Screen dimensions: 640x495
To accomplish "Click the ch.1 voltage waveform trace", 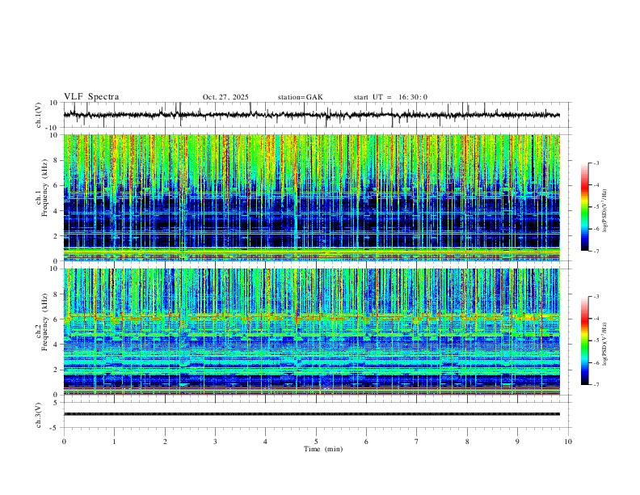I will pos(312,115).
